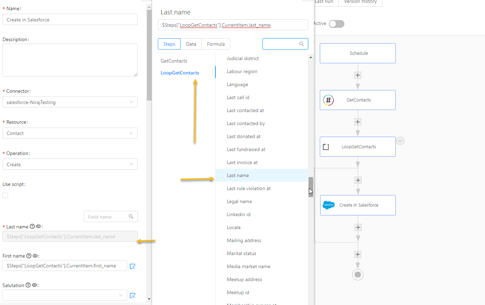The width and height of the screenshot is (485, 305).
Task: Toggle the eye icon beside First name label
Action: (x=35, y=256)
